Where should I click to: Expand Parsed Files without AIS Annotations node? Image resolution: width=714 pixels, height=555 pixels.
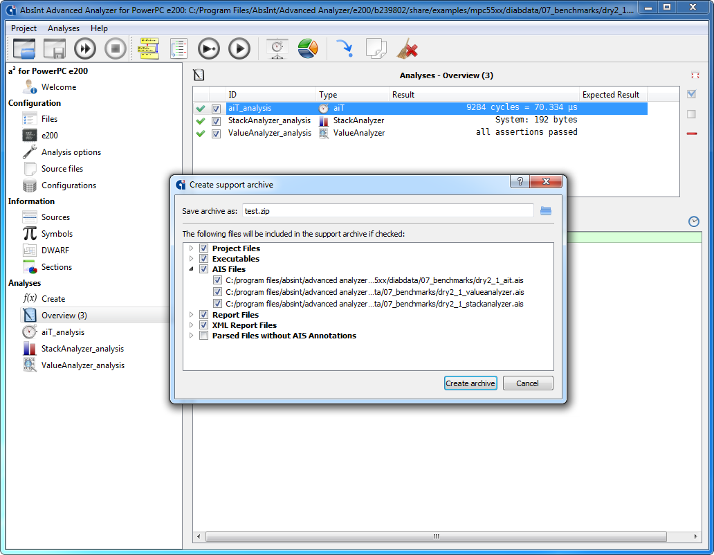191,336
